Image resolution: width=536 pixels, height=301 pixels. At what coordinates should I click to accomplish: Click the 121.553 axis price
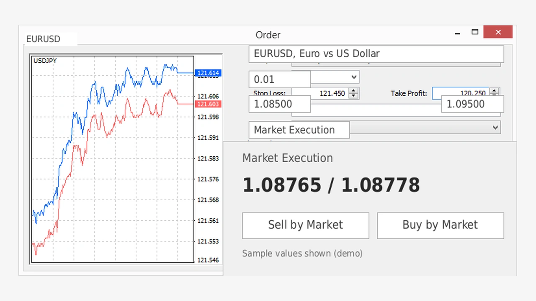point(208,241)
